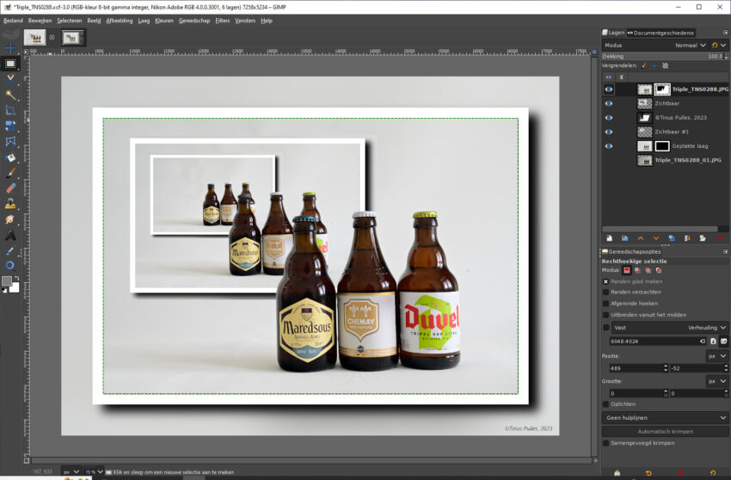
Task: Select the Clone stamp tool
Action: coord(10,204)
